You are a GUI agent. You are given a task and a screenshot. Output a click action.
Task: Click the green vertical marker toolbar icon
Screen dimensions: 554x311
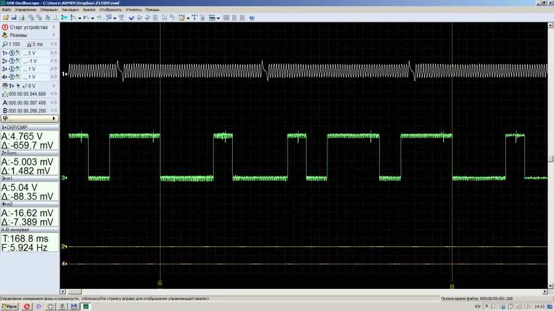coord(56,18)
